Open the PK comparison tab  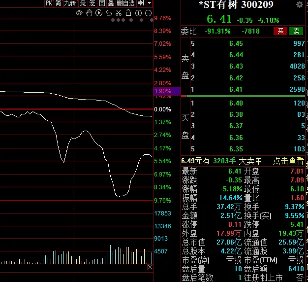(49, 3)
